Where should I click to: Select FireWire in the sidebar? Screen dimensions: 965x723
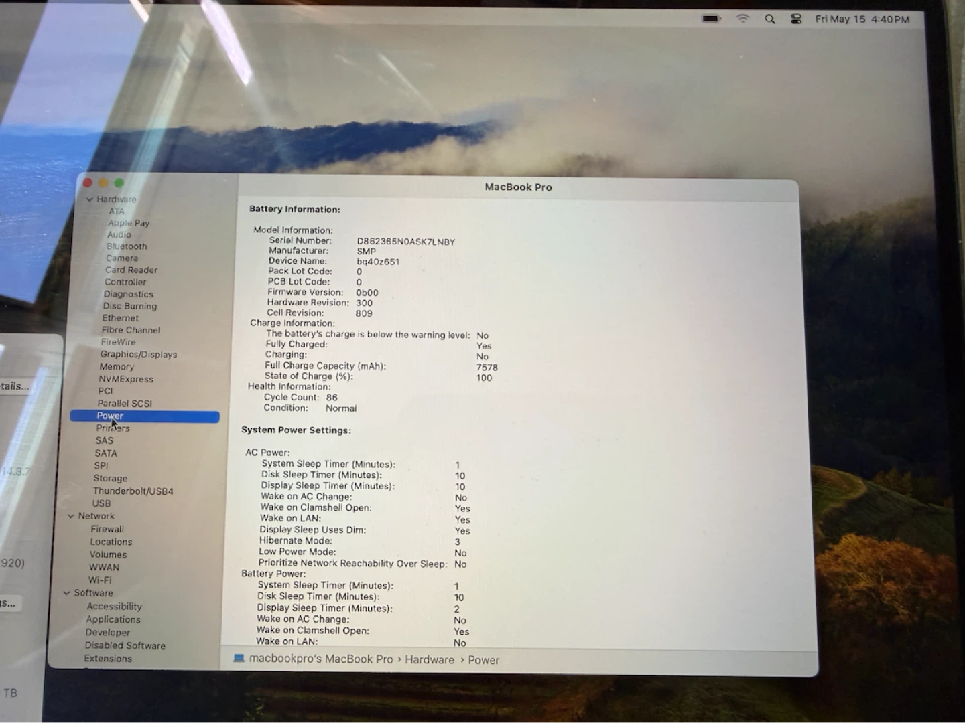tap(118, 342)
